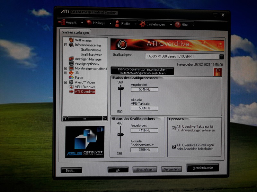Click the tree scroll left arrow
Image resolution: width=257 pixels, height=192 pixels.
pos(65,119)
